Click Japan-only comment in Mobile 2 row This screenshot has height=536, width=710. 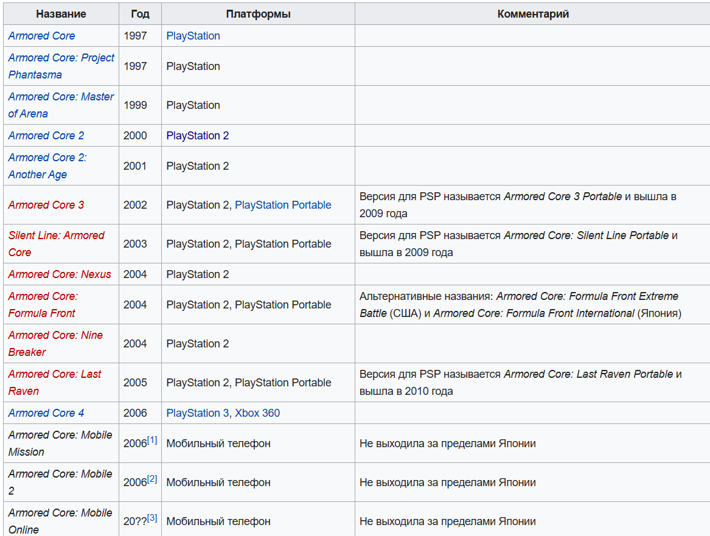pos(447,482)
